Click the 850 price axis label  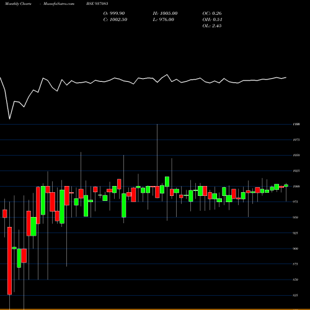[x=296, y=280]
